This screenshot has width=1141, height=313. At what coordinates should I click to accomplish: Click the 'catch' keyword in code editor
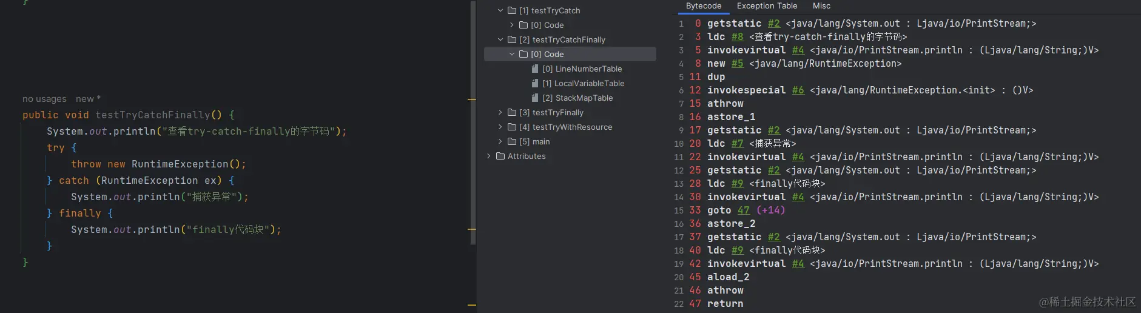pos(74,180)
